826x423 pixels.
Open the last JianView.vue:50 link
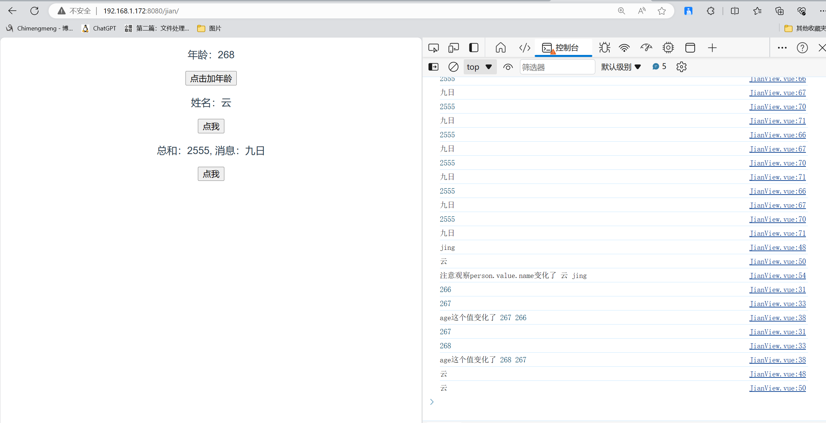(x=777, y=388)
